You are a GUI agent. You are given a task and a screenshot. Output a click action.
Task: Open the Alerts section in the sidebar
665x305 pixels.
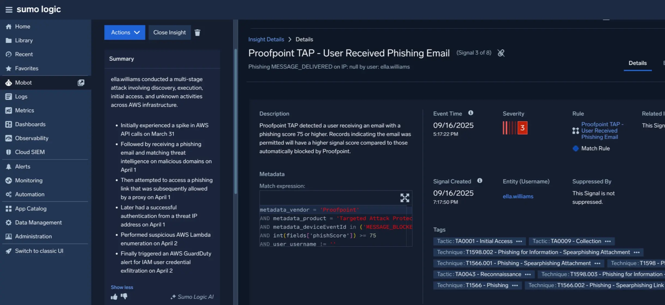coord(22,166)
